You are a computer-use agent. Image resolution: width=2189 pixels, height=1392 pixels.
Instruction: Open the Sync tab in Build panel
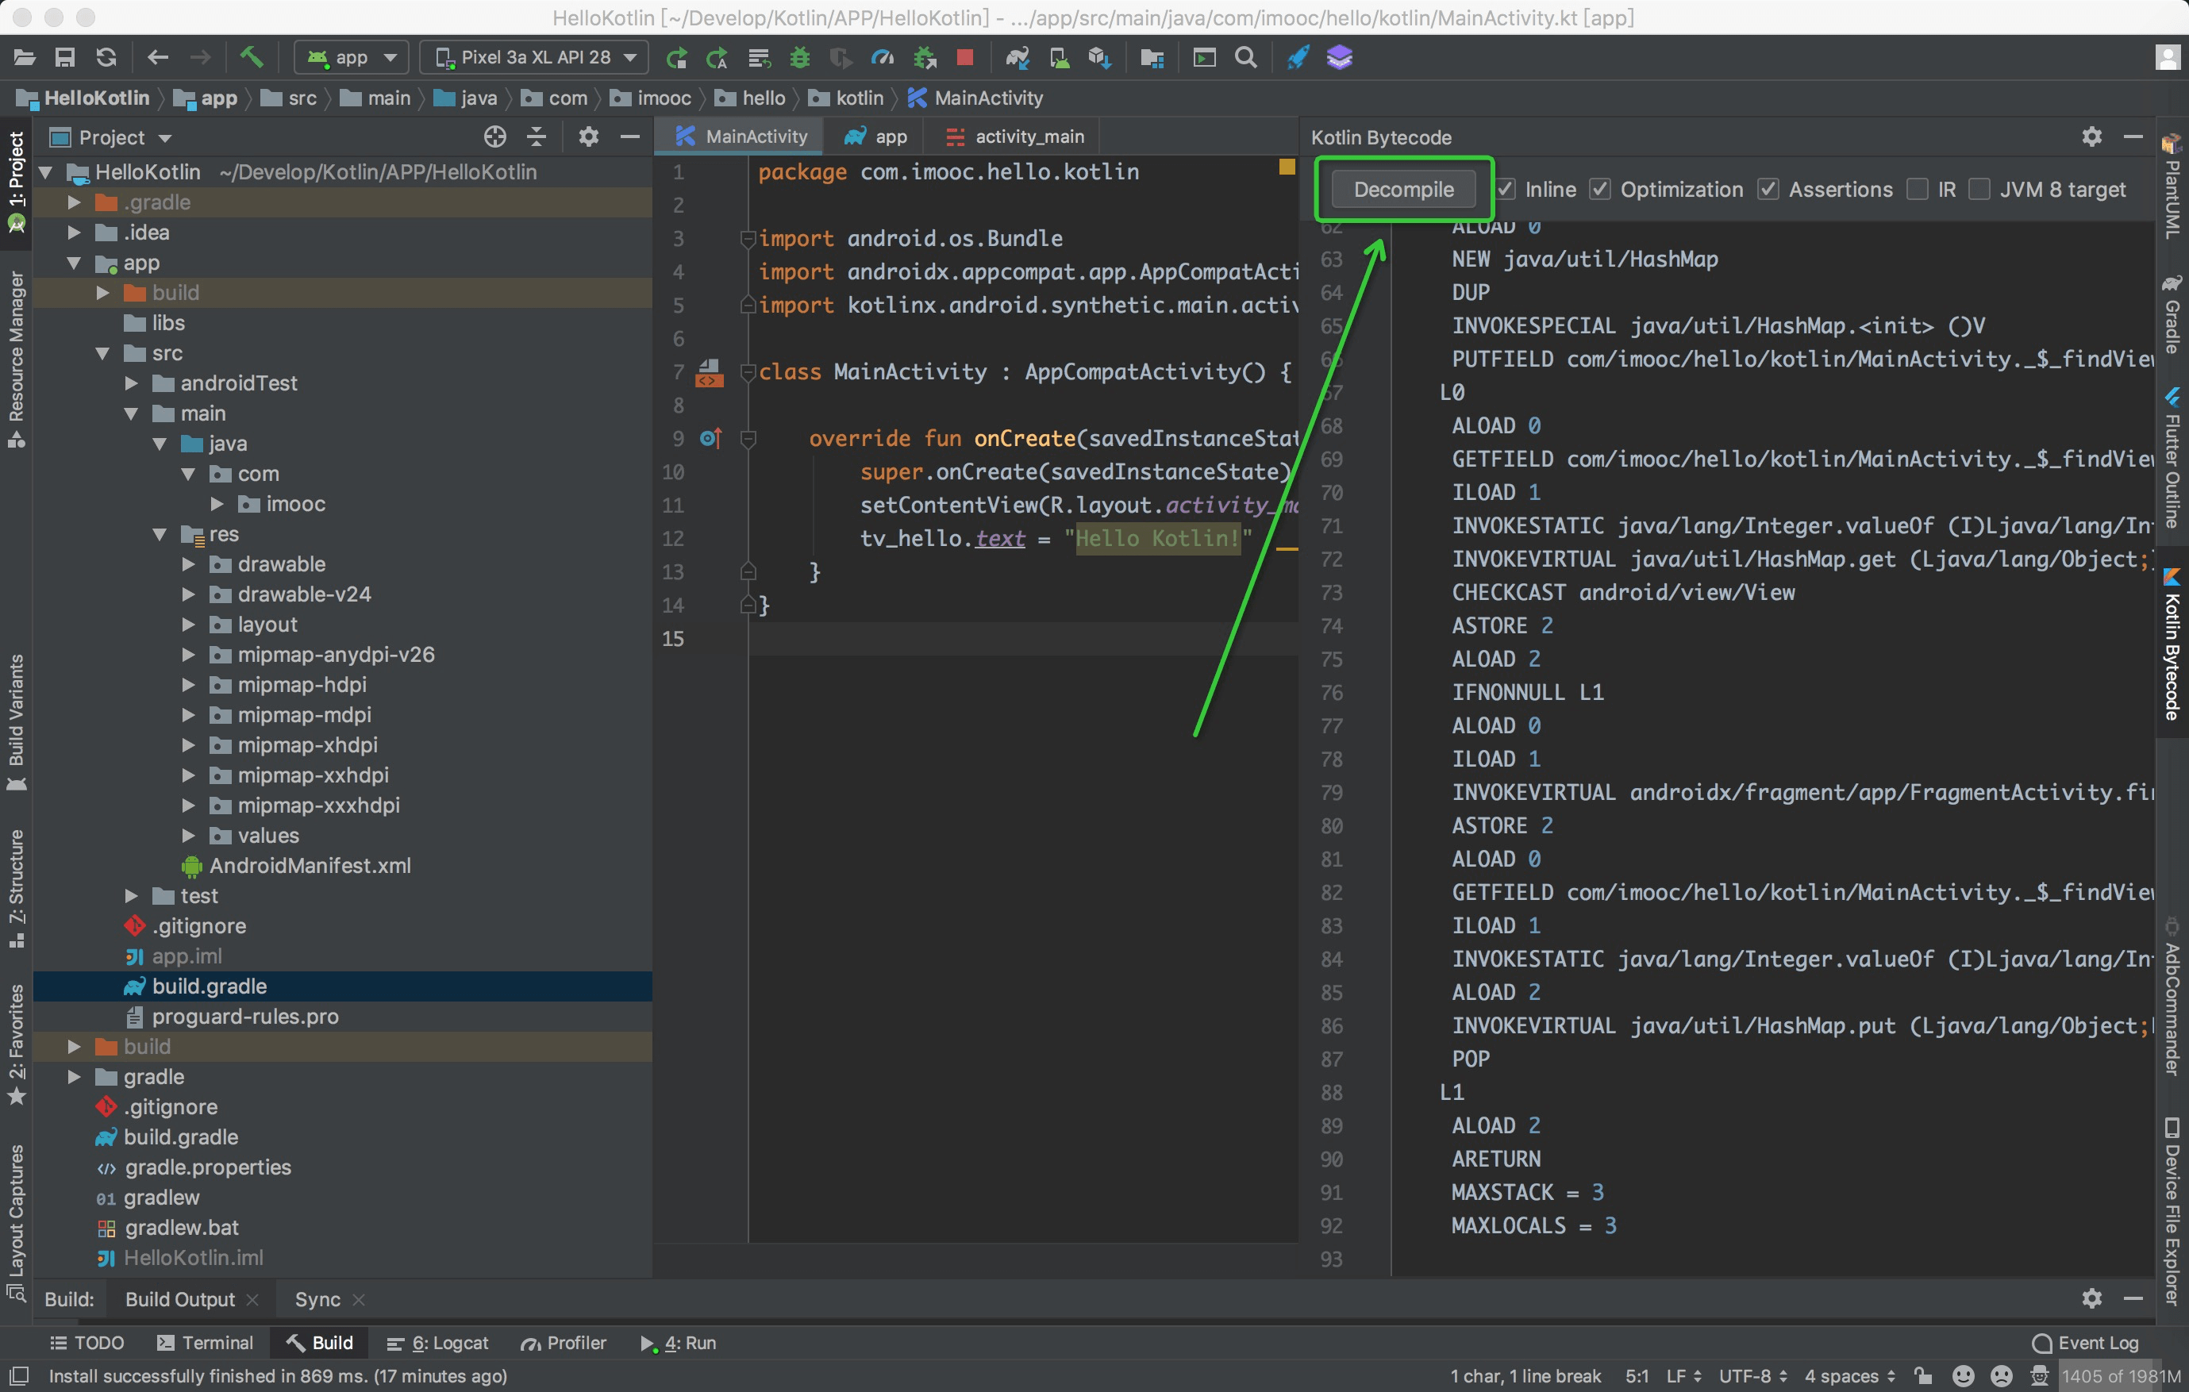(x=317, y=1299)
